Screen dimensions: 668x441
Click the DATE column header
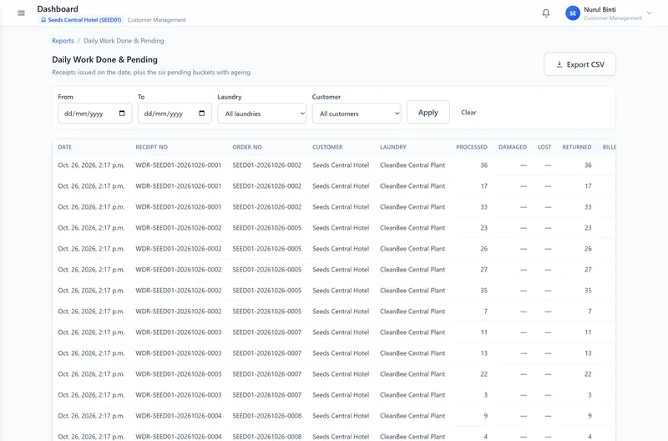click(x=65, y=147)
